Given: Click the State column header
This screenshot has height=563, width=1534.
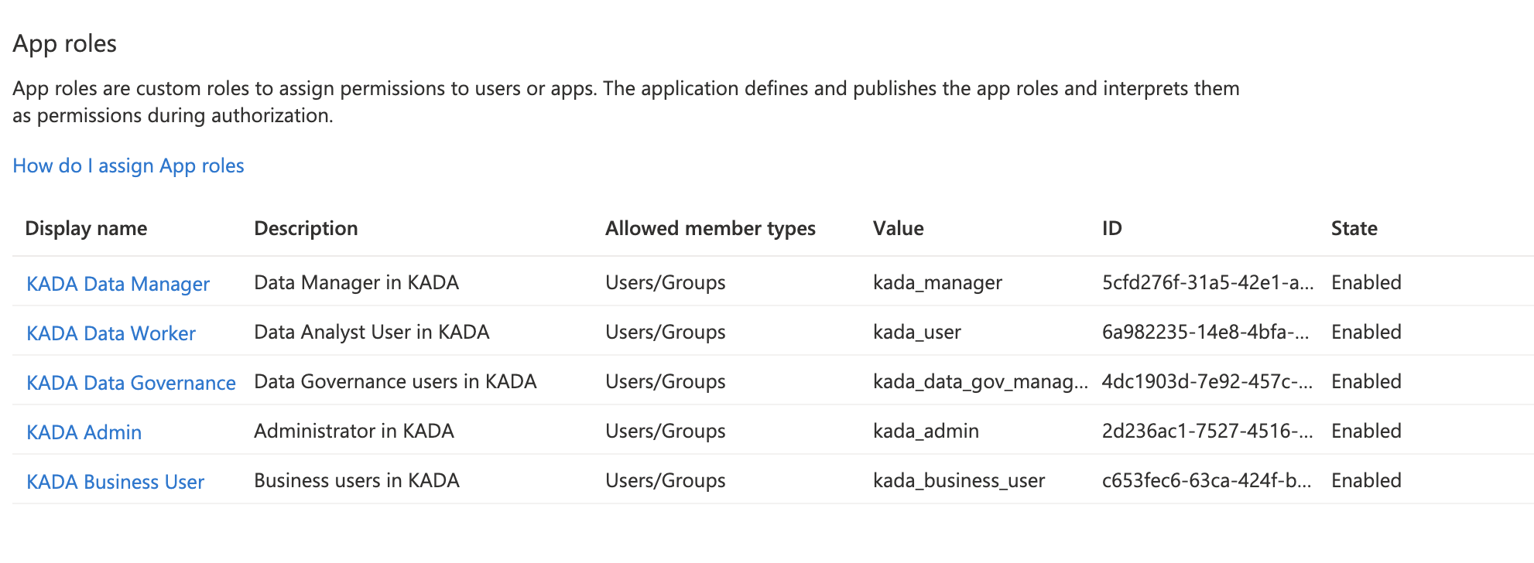Looking at the screenshot, I should [x=1354, y=229].
